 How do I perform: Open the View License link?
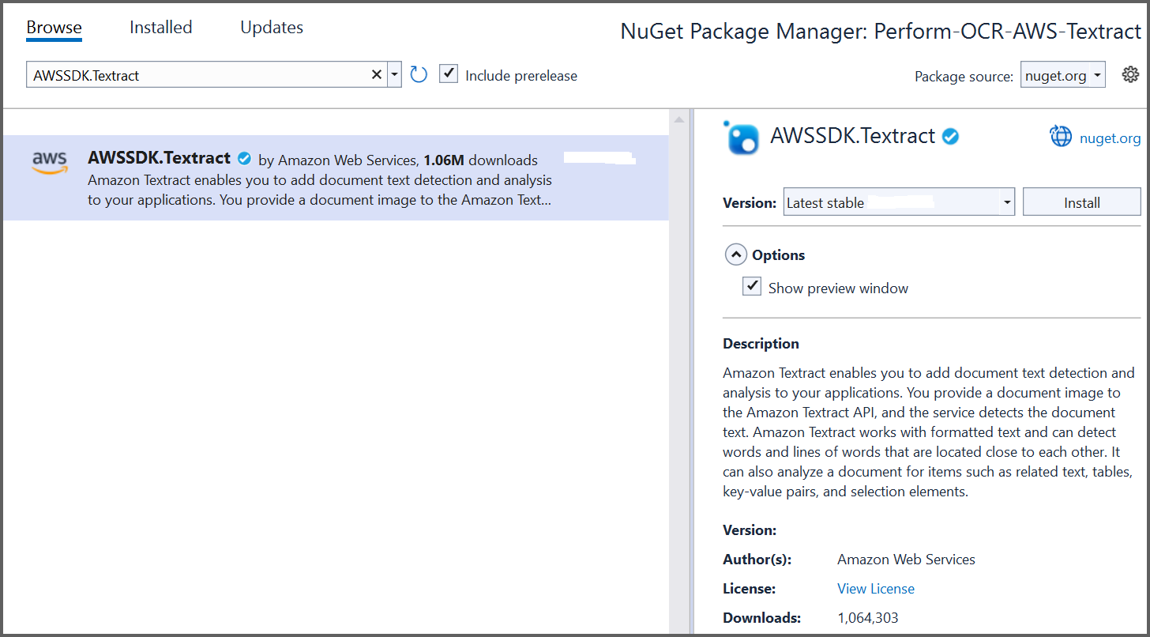click(875, 588)
